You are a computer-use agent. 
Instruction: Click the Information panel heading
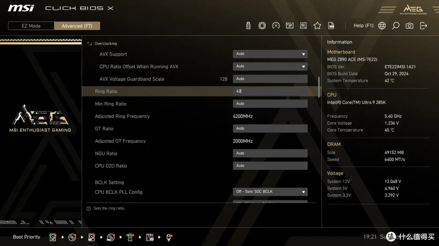click(339, 42)
